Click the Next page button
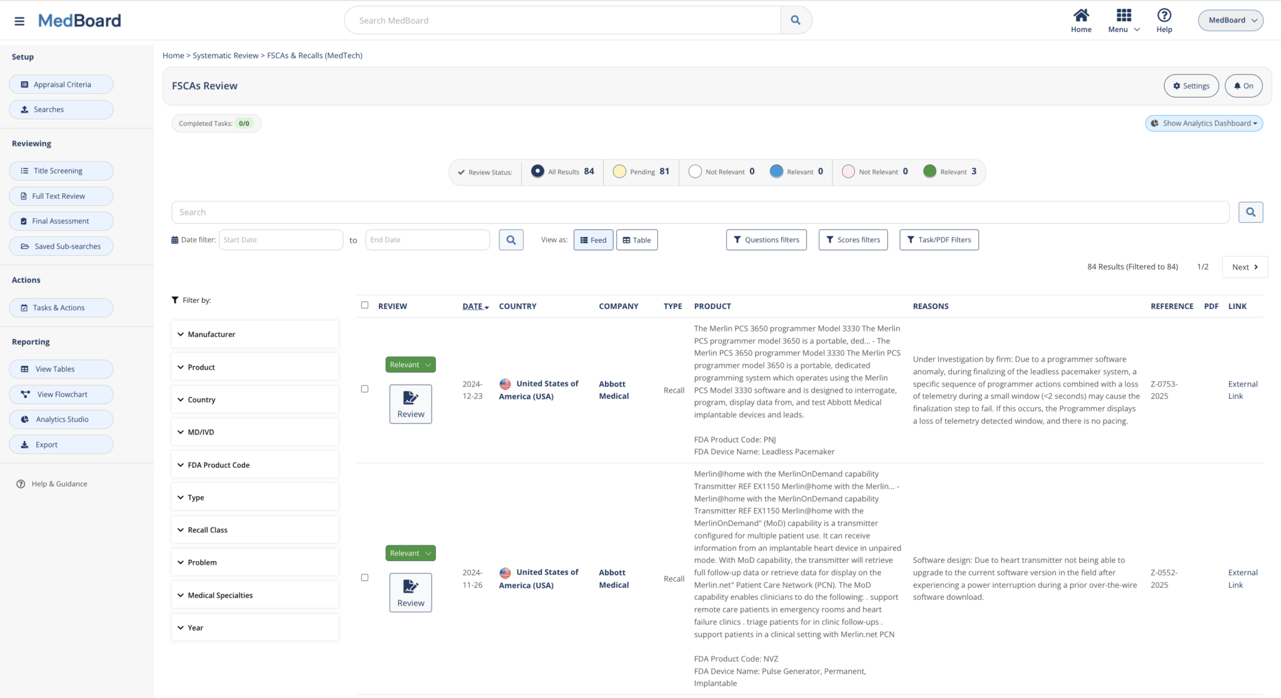The height and width of the screenshot is (698, 1281). [1244, 266]
